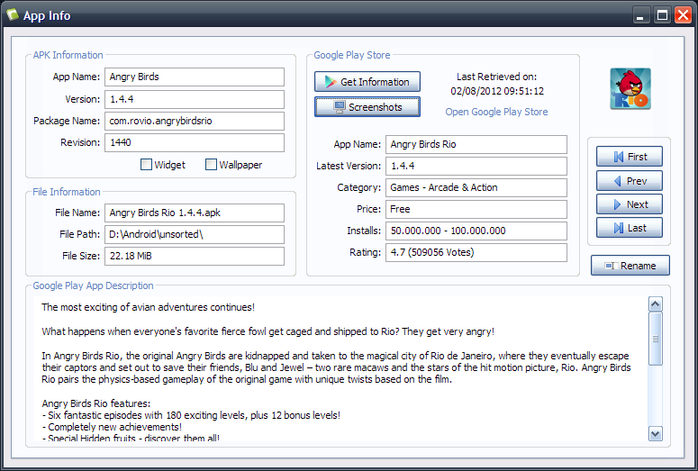Click the 'Last Retrieved on:' label
This screenshot has width=698, height=471.
click(x=497, y=77)
